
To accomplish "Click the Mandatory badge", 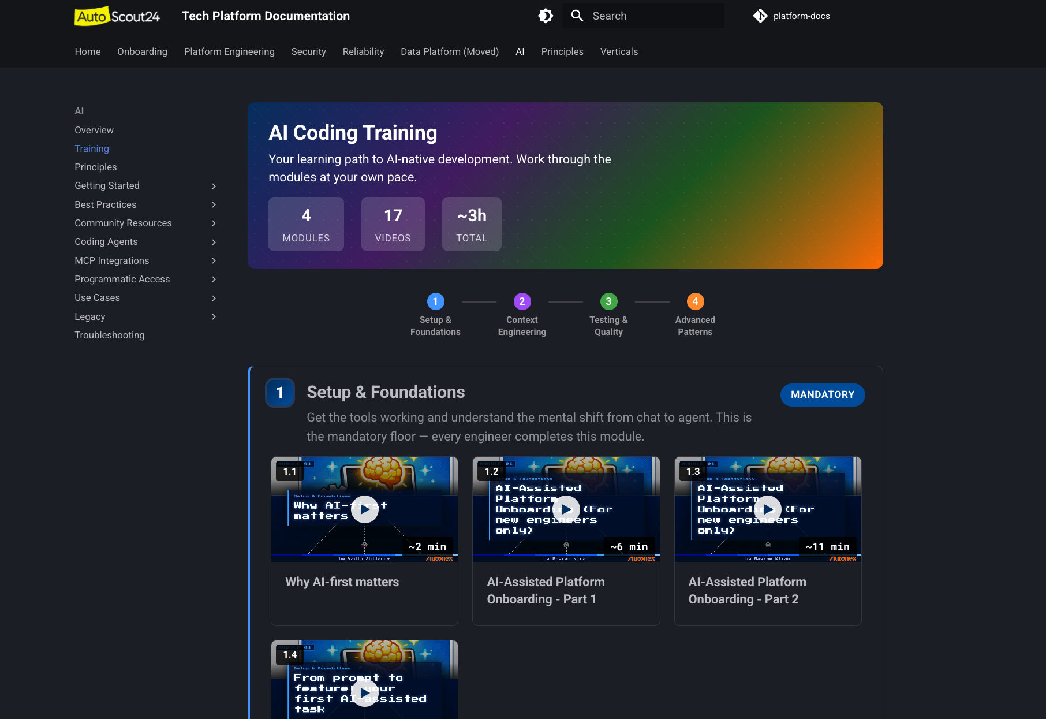I will [823, 394].
